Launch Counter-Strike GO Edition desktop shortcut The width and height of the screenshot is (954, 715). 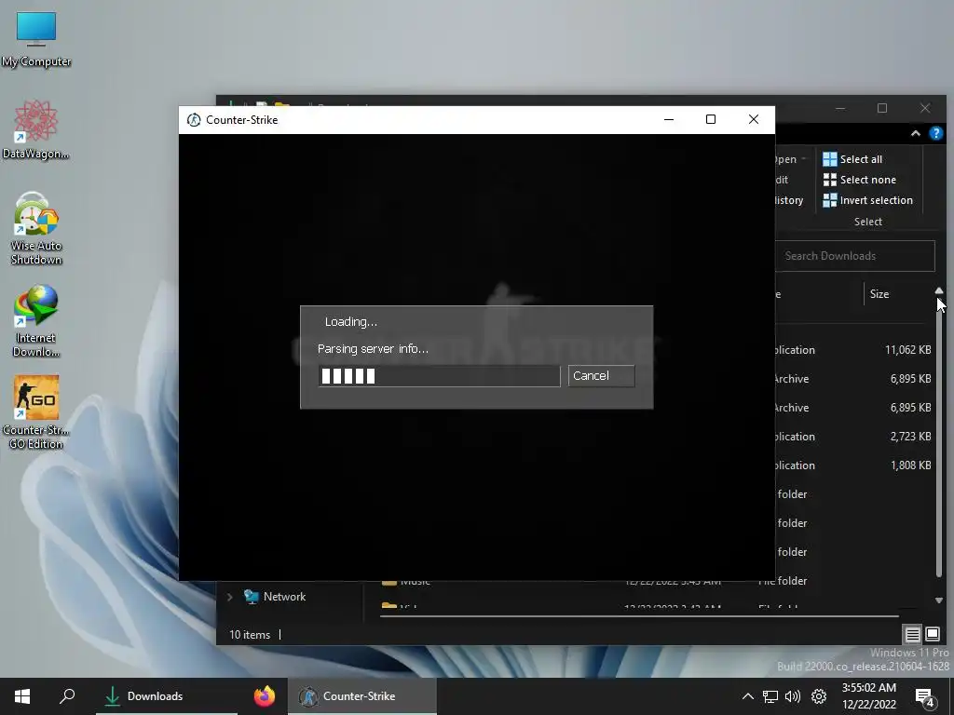click(36, 412)
